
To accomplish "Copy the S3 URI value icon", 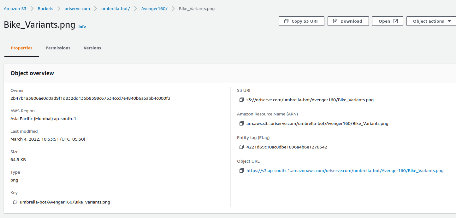I will 241,100.
